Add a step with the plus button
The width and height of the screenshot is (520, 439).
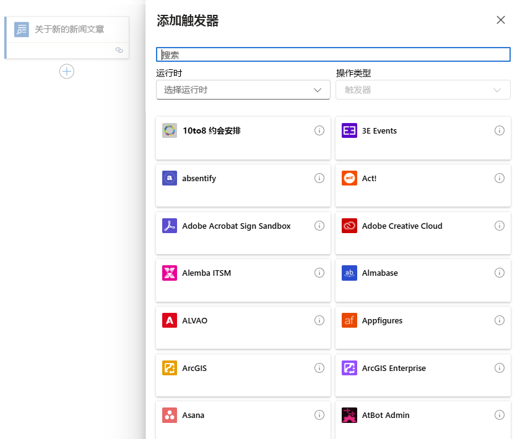point(67,72)
